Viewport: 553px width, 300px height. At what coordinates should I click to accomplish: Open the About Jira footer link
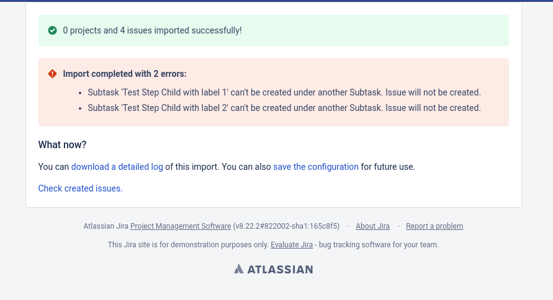(372, 226)
